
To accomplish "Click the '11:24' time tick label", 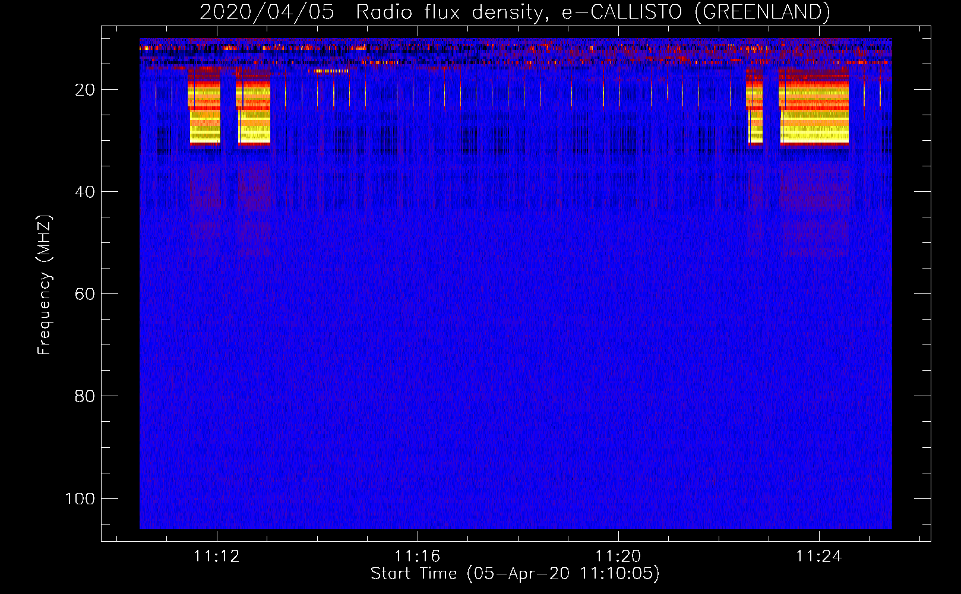I will [819, 557].
